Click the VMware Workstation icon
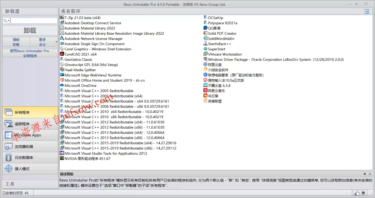 click(205, 54)
